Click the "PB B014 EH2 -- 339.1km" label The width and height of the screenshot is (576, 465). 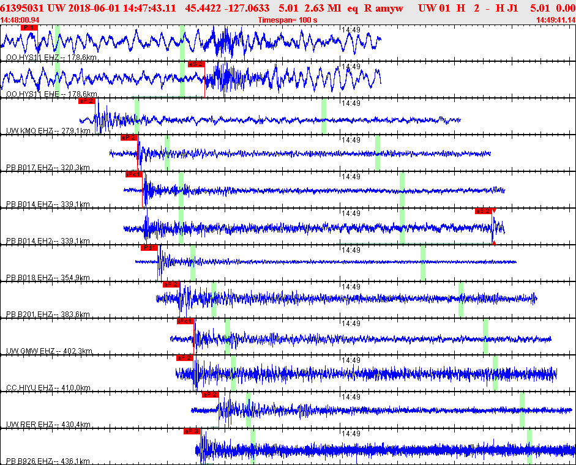[48, 241]
